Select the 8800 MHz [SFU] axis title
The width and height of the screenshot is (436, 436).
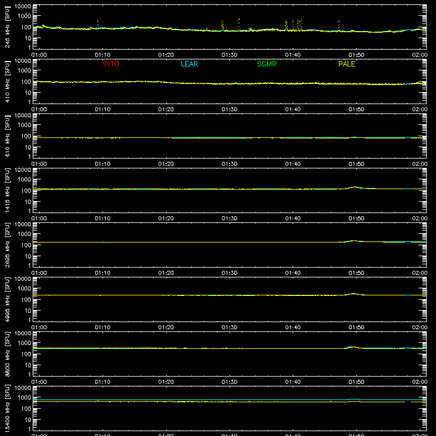tap(7, 354)
